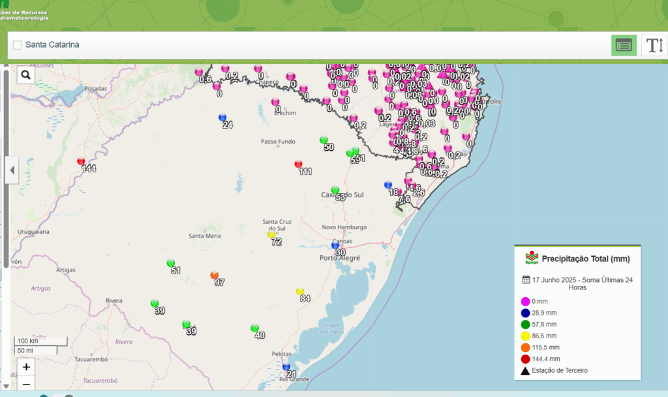Click the text size icon
The width and height of the screenshot is (668, 397).
(x=654, y=45)
